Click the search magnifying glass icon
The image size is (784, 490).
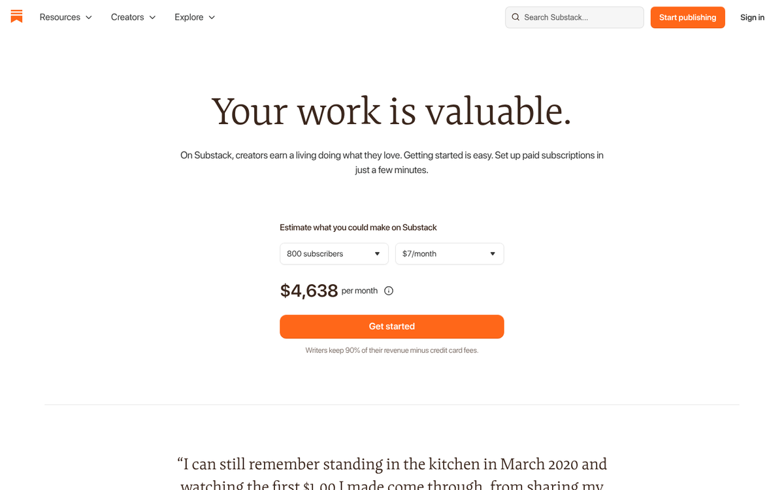(515, 17)
